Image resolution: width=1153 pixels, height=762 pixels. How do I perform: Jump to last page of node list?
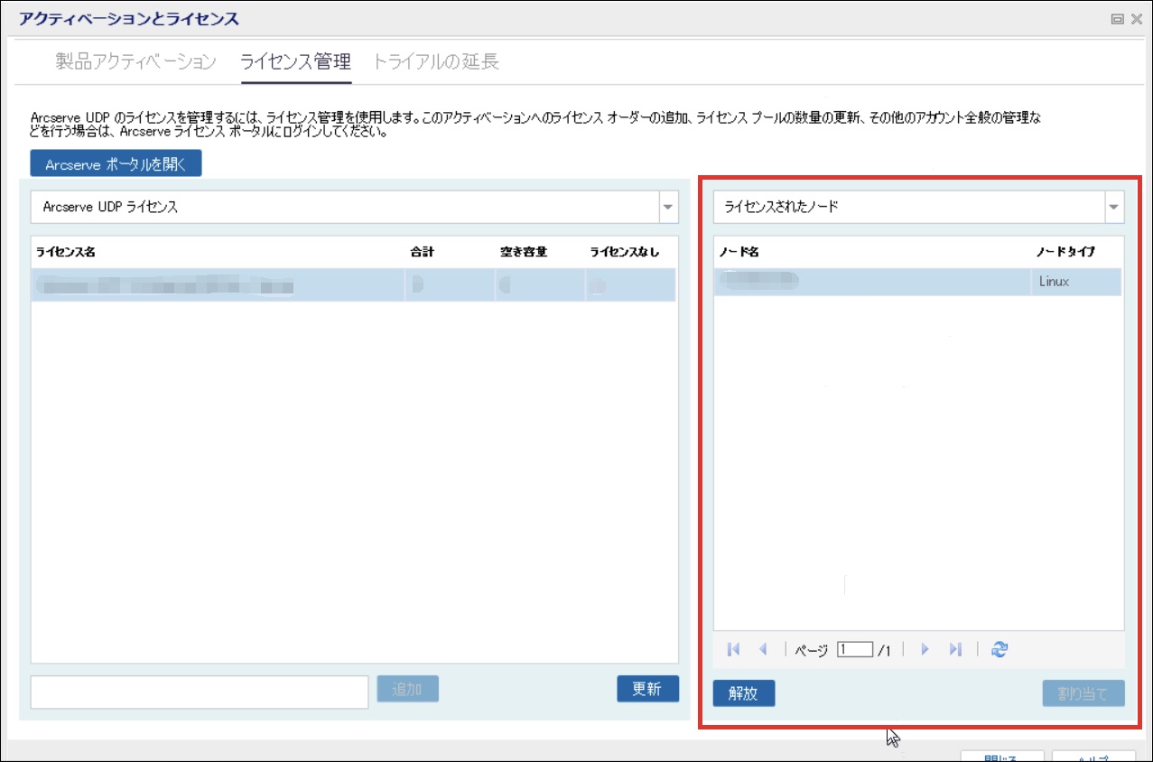(956, 649)
